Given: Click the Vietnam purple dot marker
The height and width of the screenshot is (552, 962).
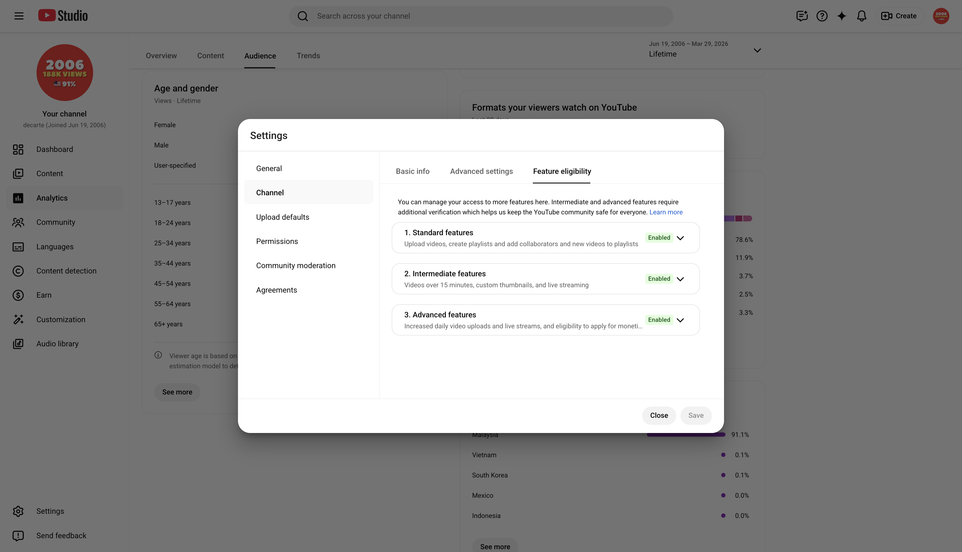Looking at the screenshot, I should click(723, 455).
